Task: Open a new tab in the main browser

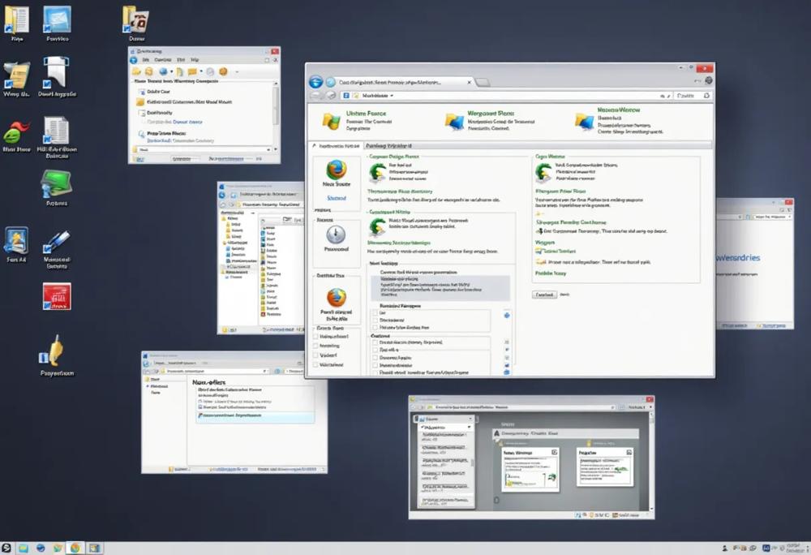Action: coord(482,82)
